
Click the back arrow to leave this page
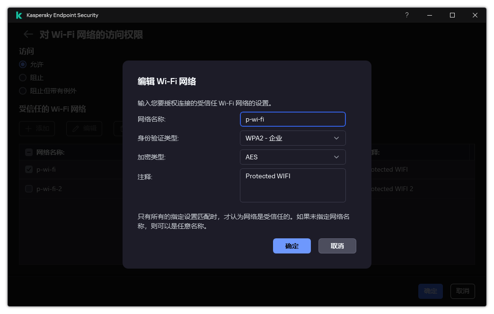click(x=27, y=34)
